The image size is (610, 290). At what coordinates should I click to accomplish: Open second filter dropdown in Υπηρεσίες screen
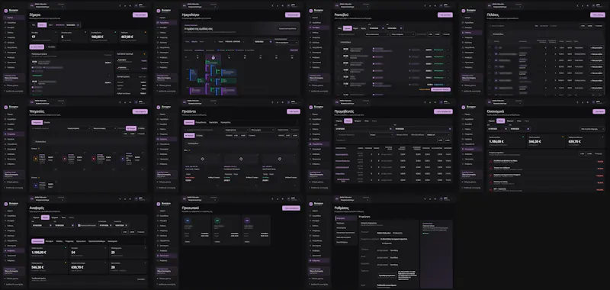point(104,128)
